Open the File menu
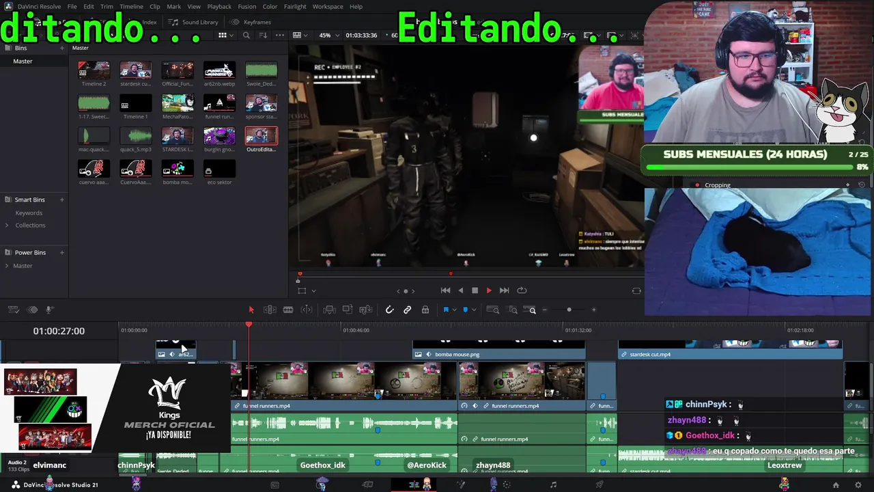 [72, 6]
